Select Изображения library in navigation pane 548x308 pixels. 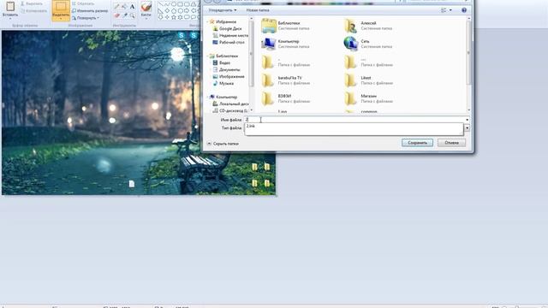click(x=229, y=76)
